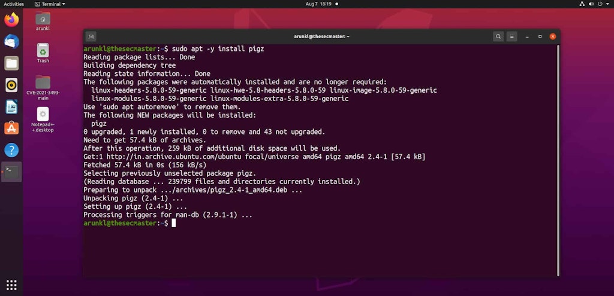Click the power icon in the top bar
This screenshot has height=296, width=614.
(600, 4)
